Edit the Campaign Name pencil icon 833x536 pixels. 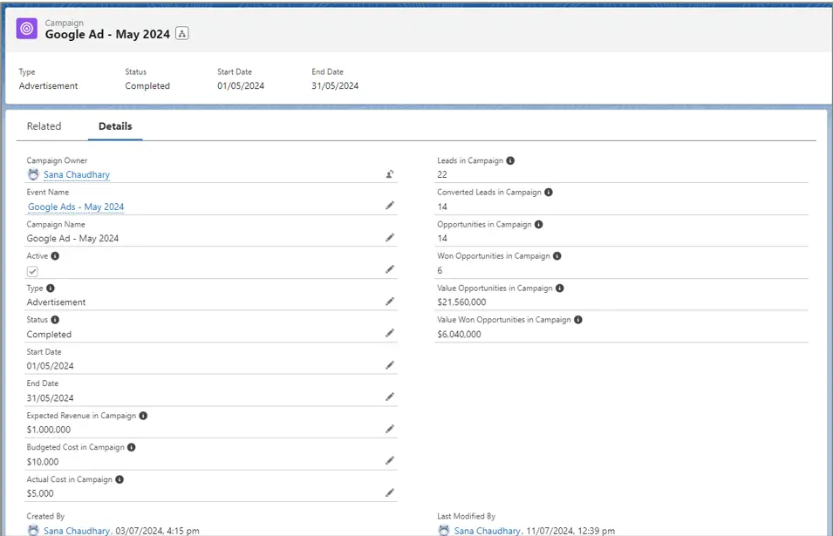tap(390, 238)
